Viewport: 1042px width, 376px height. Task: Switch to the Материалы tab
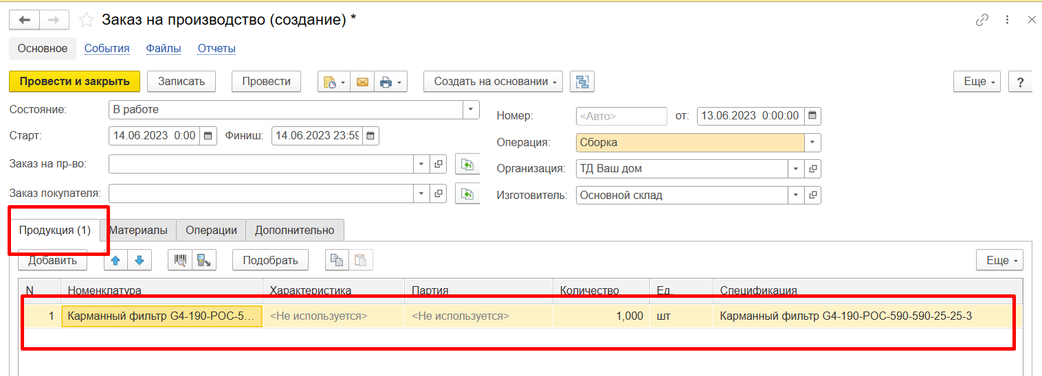[x=138, y=231]
